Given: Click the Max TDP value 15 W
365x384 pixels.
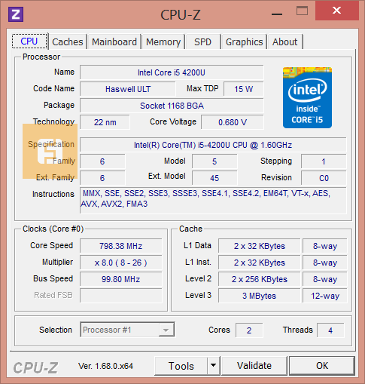Looking at the screenshot, I should (x=244, y=89).
